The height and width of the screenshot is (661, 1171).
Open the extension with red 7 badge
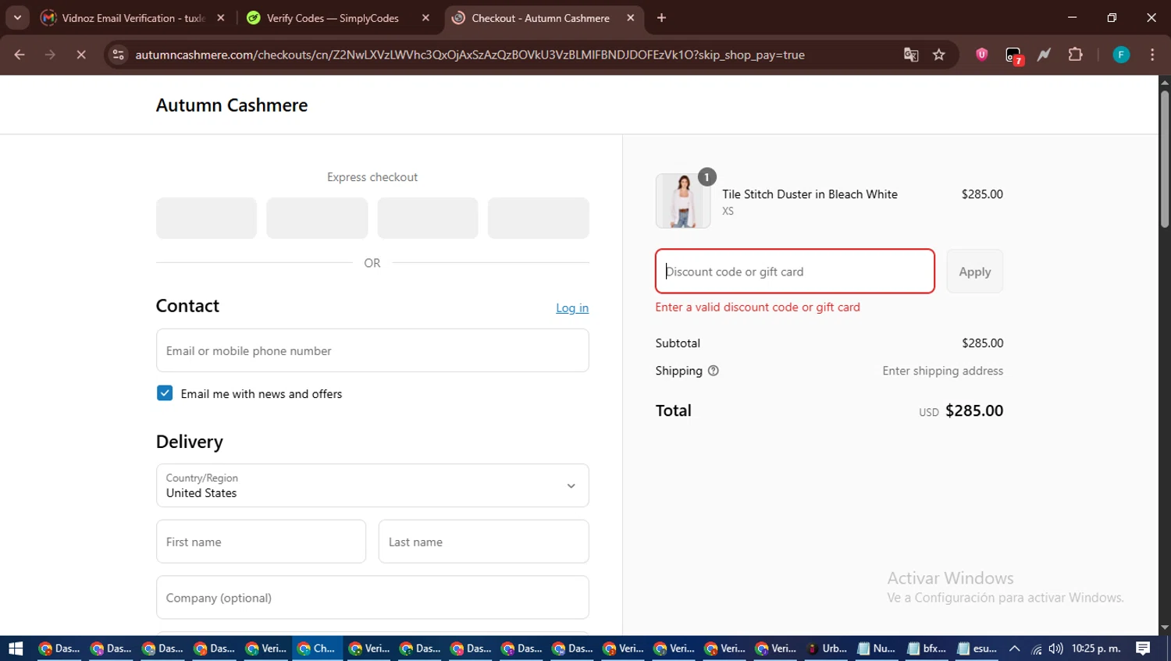[1013, 55]
